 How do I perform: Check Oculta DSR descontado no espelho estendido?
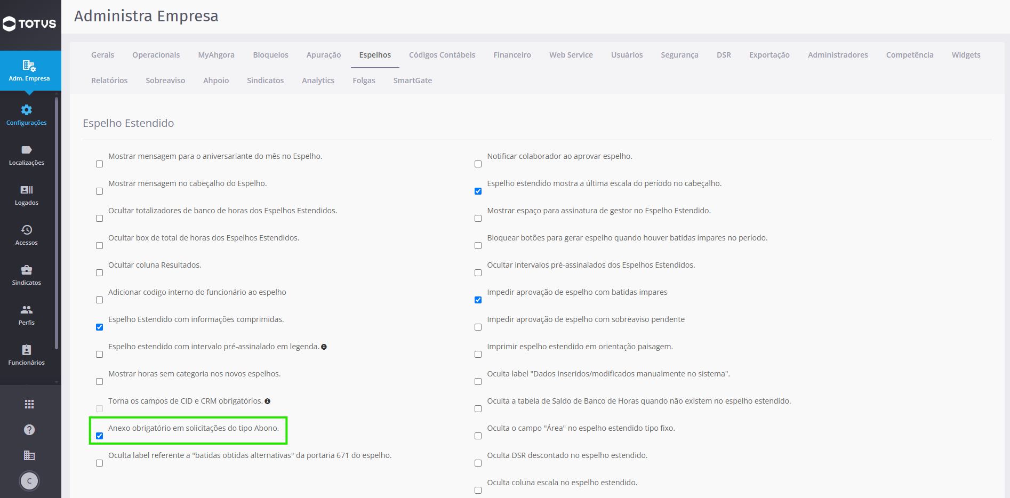click(x=478, y=463)
